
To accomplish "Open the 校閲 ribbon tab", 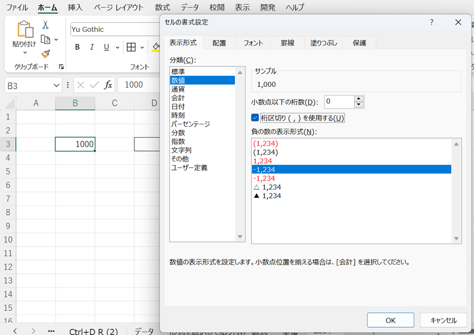I will [217, 7].
